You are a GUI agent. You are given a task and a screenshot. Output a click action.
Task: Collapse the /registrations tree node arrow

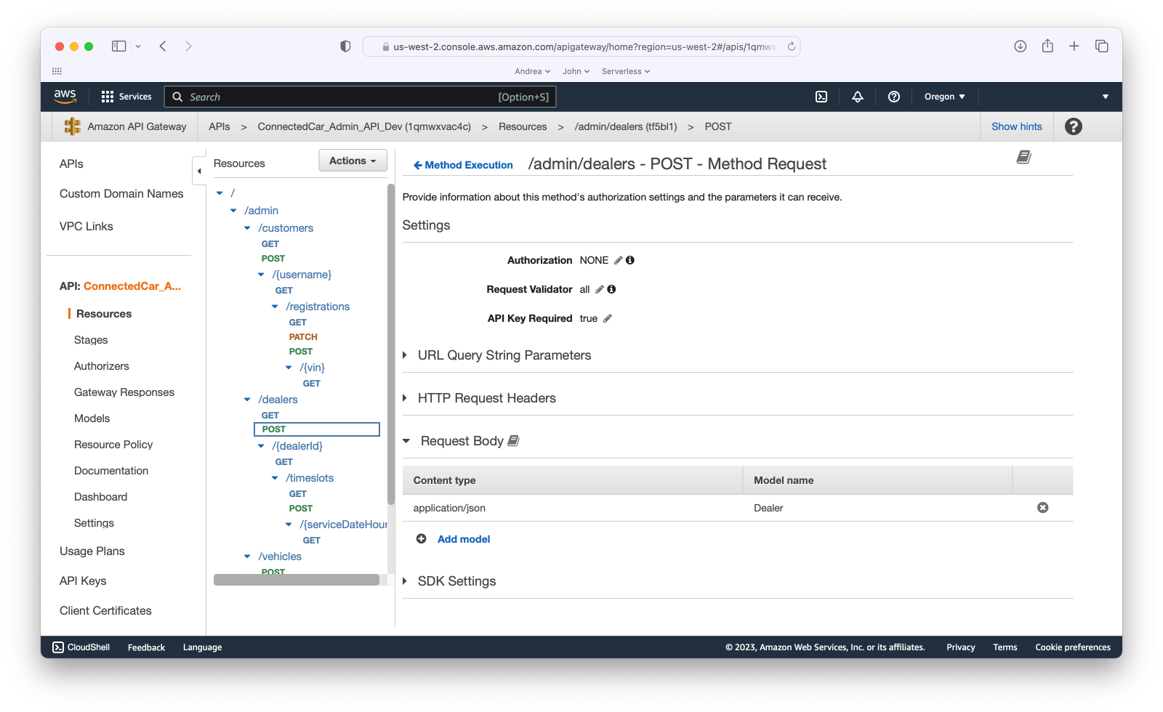point(275,307)
